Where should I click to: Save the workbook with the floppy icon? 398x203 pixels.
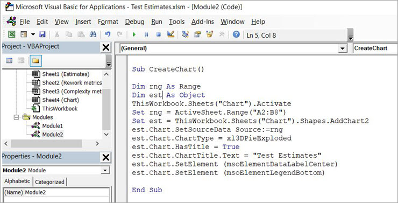(x=42, y=34)
